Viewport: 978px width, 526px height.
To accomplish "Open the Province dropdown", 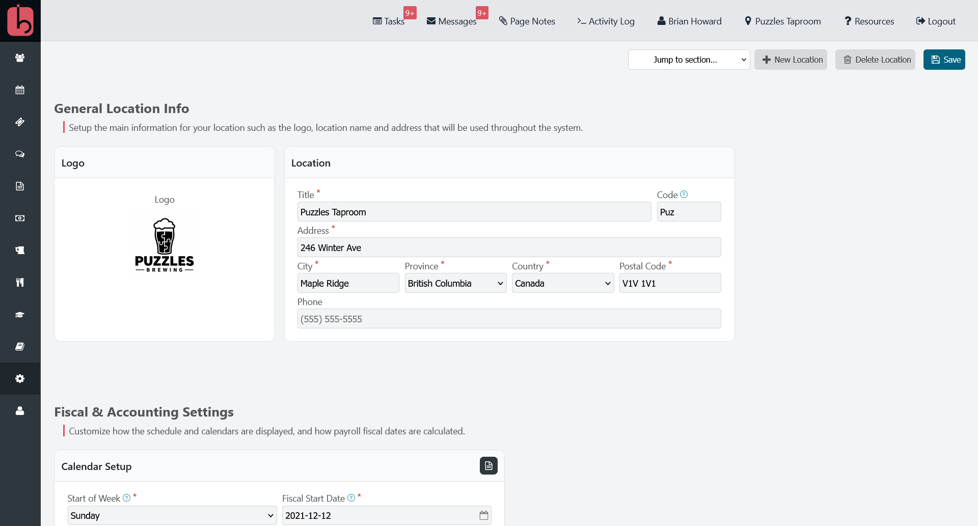I will pos(455,283).
